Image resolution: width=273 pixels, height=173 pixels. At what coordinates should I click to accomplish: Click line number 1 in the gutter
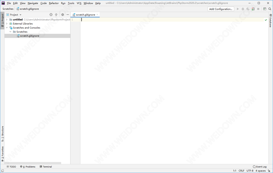[x=72, y=19]
